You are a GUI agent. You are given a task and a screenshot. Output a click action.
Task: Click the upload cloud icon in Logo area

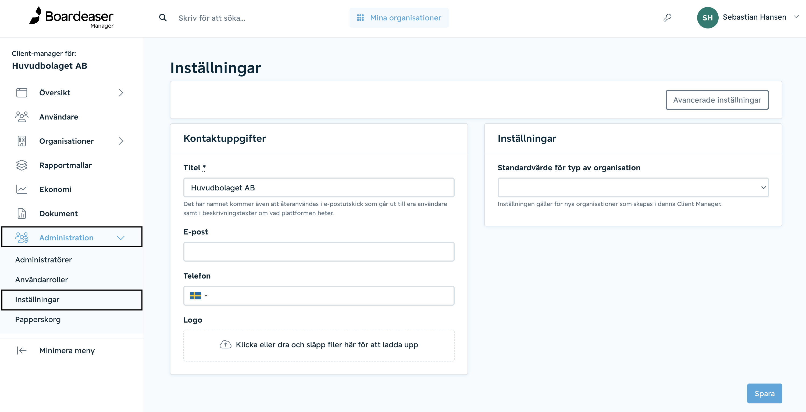pos(225,344)
